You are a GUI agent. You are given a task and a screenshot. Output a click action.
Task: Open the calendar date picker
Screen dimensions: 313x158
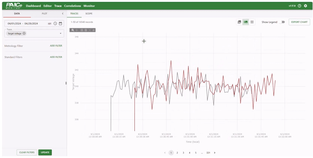point(60,24)
